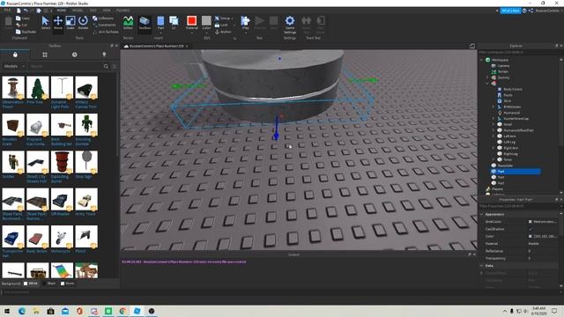564x317 pixels.
Task: Activate the Scale tool
Action: (x=70, y=23)
